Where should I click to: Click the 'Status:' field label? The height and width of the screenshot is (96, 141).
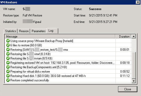pos(78,9)
